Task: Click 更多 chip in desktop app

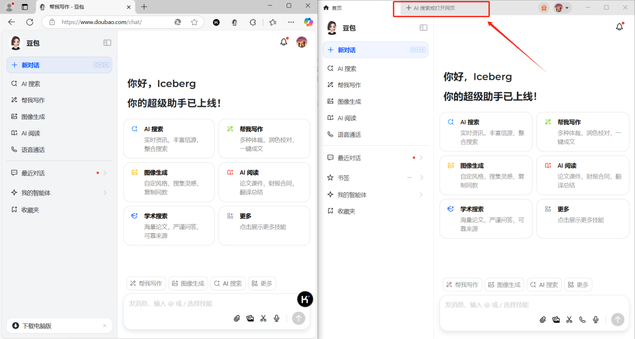Action: 578,285
